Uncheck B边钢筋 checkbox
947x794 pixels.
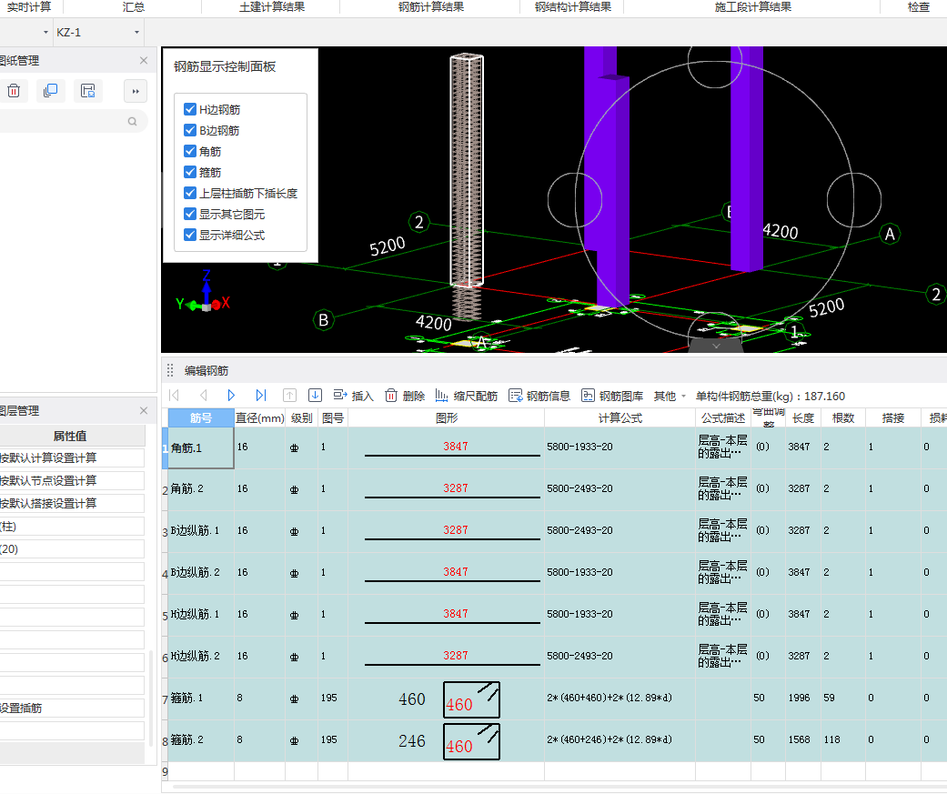click(189, 130)
